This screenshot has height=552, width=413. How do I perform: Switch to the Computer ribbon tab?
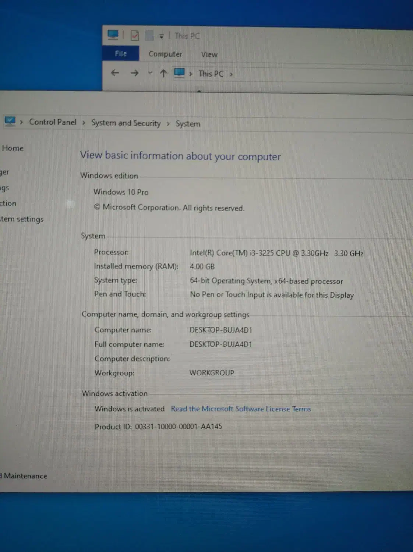165,54
